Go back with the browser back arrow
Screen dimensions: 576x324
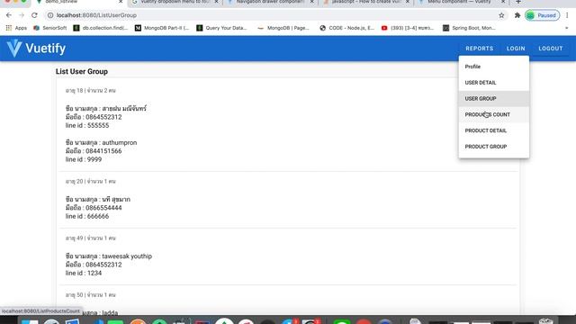(9, 15)
